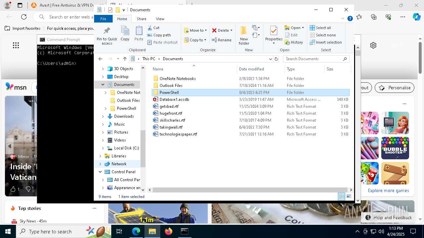This screenshot has height=238, width=424.
Task: Click Explore more games link
Action: click(388, 190)
